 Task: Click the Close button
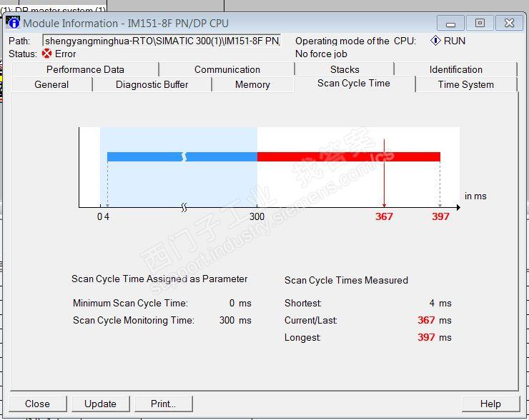click(37, 404)
